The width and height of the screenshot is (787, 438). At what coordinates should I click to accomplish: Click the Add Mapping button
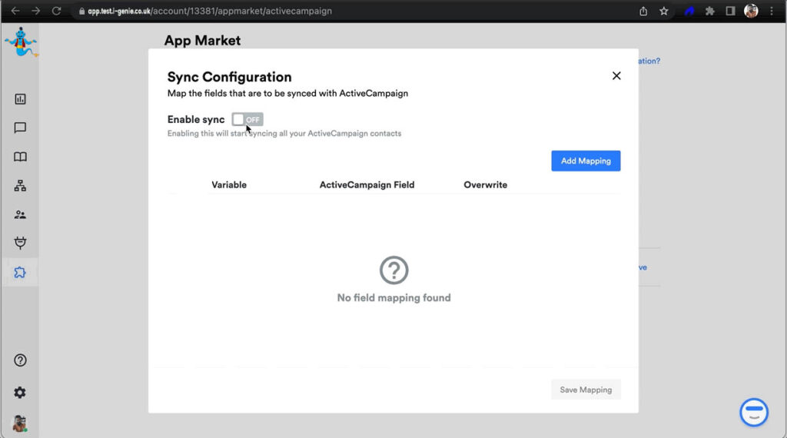tap(586, 161)
